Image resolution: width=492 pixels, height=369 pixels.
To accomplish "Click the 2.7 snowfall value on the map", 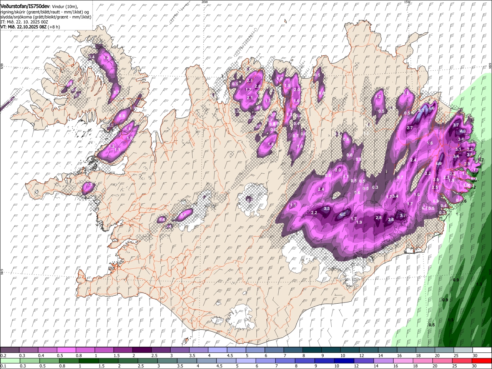I will [x=409, y=128].
